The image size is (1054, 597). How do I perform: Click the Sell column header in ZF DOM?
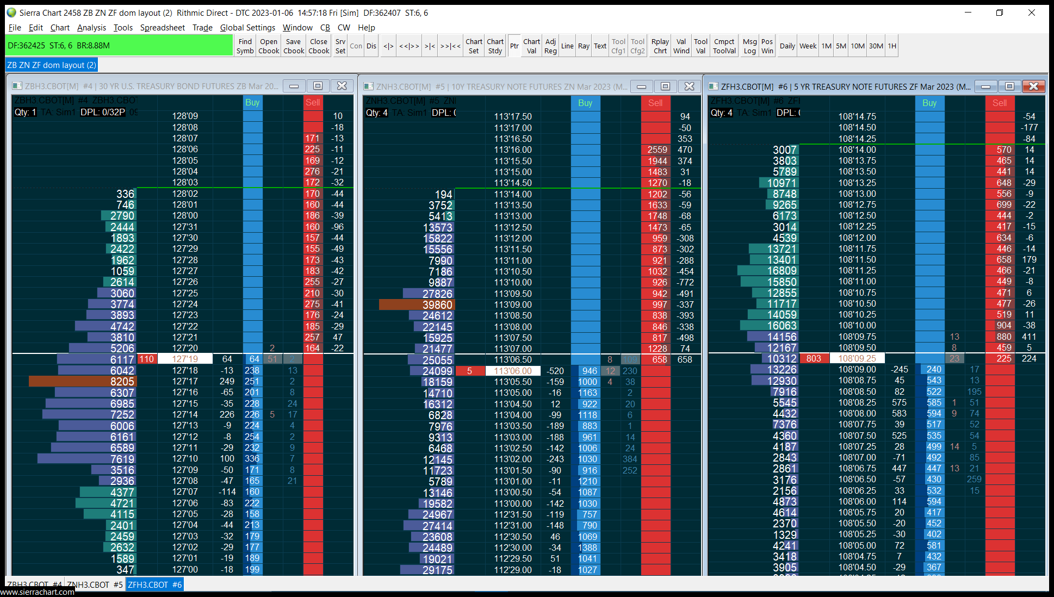pyautogui.click(x=1000, y=103)
